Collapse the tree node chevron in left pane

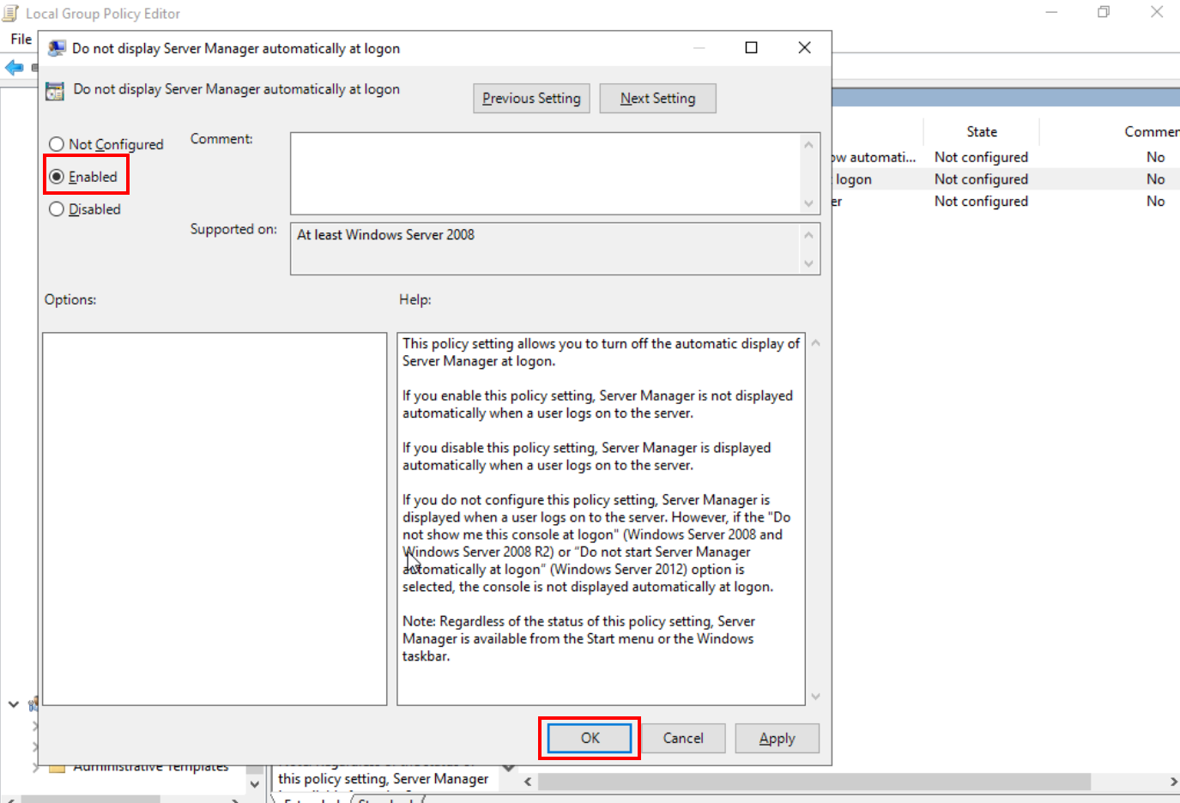coord(14,704)
